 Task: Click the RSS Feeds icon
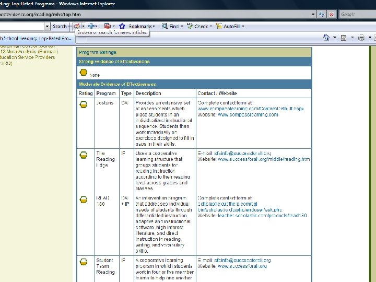pyautogui.click(x=344, y=38)
